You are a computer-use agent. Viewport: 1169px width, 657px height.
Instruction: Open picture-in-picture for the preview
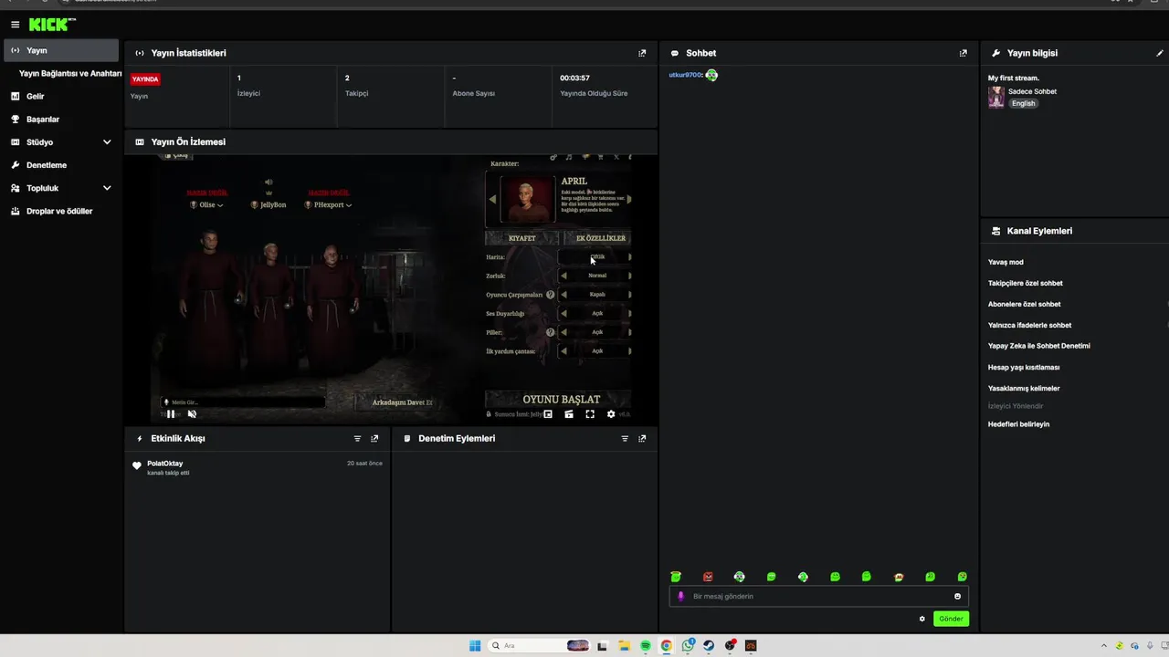(x=548, y=413)
